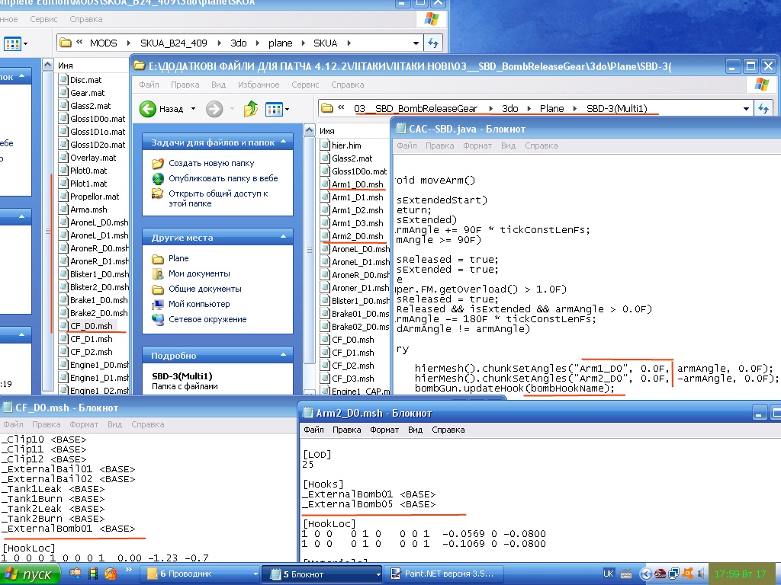Click the green Back (Назад) arrow button
This screenshot has width=781, height=585.
[x=149, y=109]
